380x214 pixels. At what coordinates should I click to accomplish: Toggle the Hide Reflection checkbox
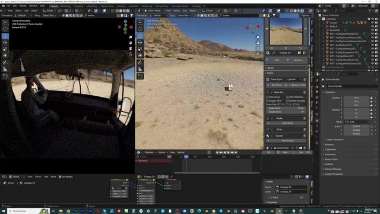(287, 97)
